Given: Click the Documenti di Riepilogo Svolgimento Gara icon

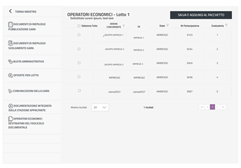Looking at the screenshot, I should coord(10,44).
